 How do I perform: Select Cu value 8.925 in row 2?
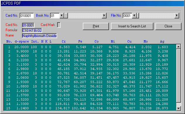pyautogui.click(x=130, y=51)
